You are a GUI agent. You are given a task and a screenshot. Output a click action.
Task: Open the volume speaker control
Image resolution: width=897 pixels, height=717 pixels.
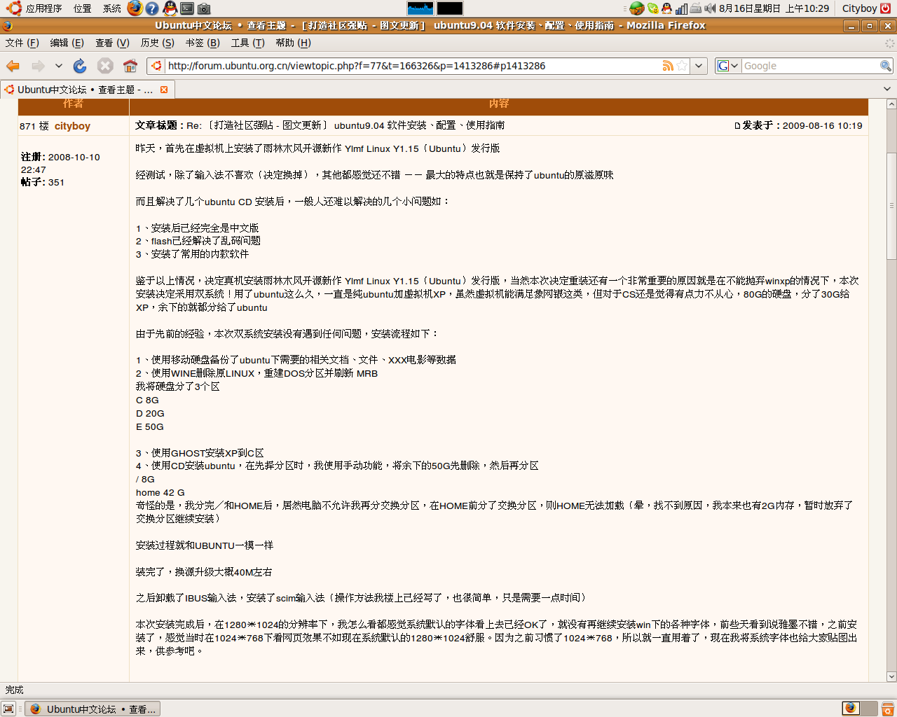[710, 8]
